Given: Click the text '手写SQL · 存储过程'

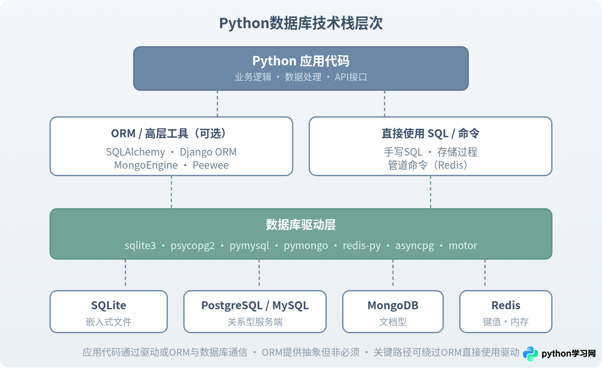Looking at the screenshot, I should [430, 152].
